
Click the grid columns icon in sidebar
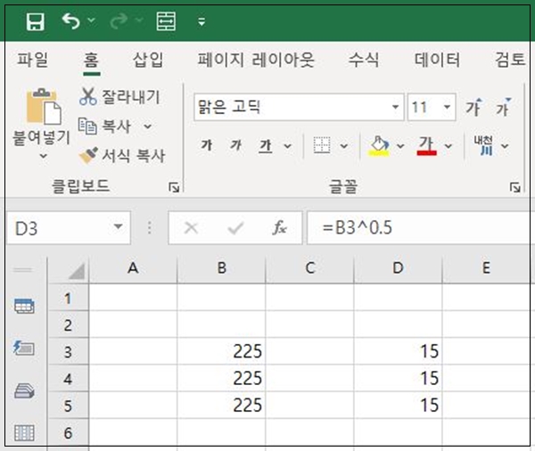click(24, 433)
